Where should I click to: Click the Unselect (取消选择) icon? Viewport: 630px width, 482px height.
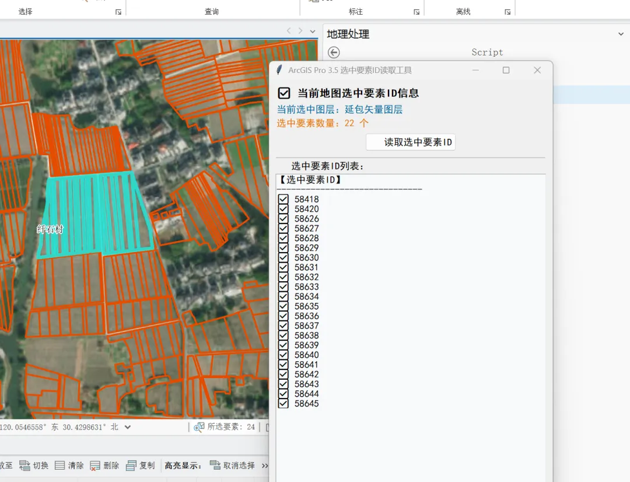pos(215,466)
